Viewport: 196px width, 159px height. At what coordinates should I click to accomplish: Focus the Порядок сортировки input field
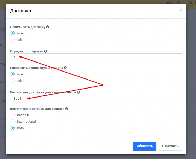[96, 58]
